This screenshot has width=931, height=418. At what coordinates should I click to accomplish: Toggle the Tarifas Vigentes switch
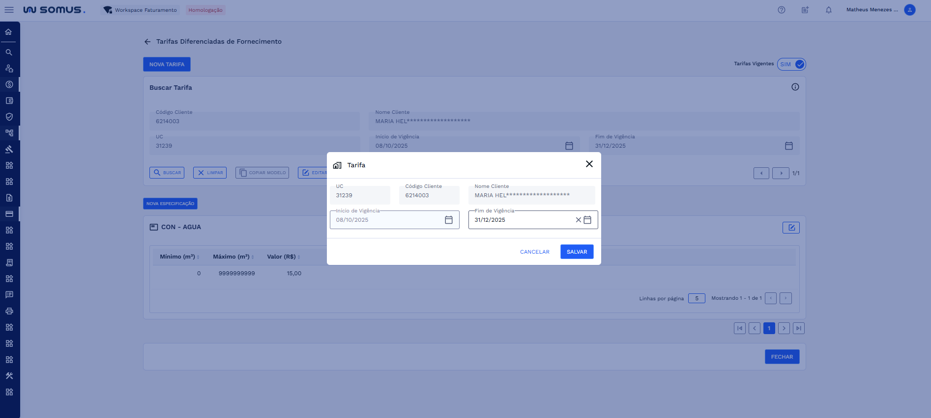pyautogui.click(x=791, y=64)
